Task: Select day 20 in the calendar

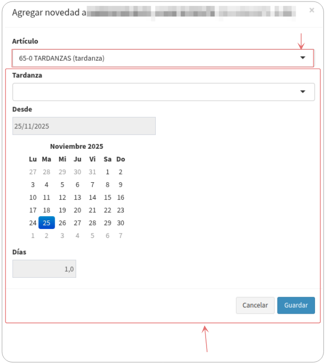Action: point(77,210)
